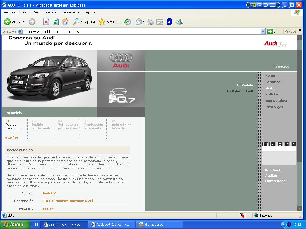Click the rightmost pin-shaped site tool icon
Image resolution: width=306 pixels, height=229 pixels.
coord(293,144)
